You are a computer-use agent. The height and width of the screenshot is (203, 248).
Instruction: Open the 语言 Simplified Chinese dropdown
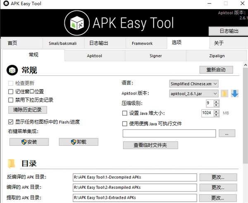coord(194,84)
